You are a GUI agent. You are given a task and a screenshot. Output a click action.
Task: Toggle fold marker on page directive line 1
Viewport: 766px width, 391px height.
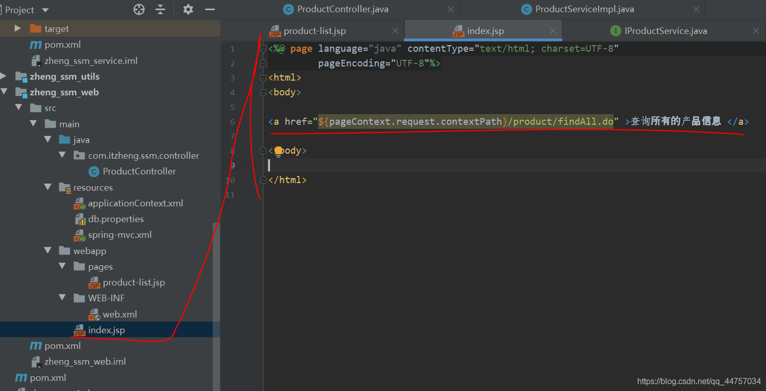pyautogui.click(x=263, y=49)
